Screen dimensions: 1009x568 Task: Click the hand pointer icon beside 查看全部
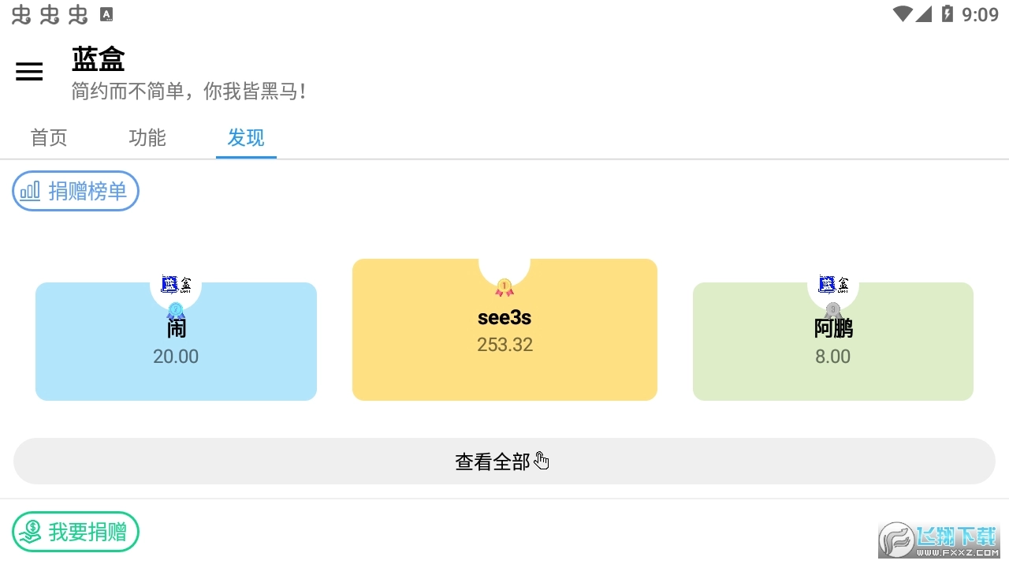(x=542, y=461)
